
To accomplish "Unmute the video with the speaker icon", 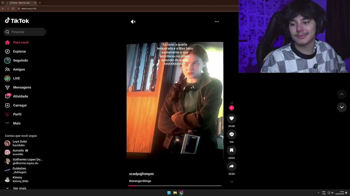I will click(133, 22).
